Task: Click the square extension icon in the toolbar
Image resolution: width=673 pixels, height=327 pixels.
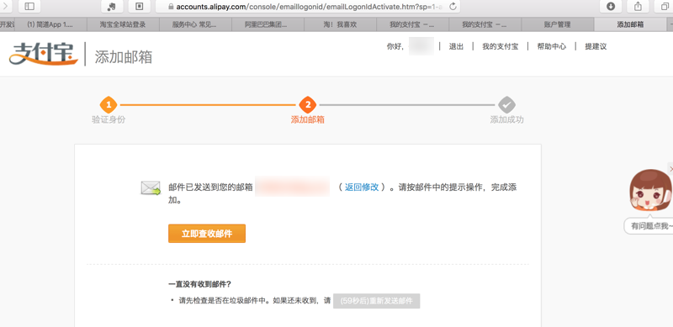Action: 139,6
